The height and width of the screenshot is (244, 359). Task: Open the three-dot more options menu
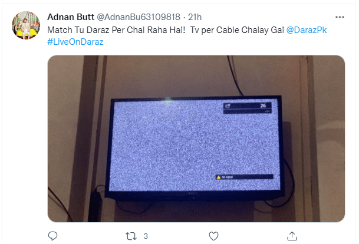click(x=340, y=17)
